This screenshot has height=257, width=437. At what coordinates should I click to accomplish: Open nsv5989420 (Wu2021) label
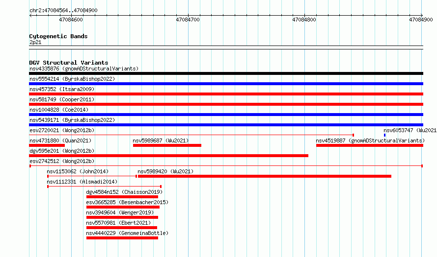pos(165,171)
